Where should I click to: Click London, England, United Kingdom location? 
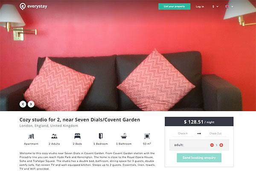click(49, 126)
